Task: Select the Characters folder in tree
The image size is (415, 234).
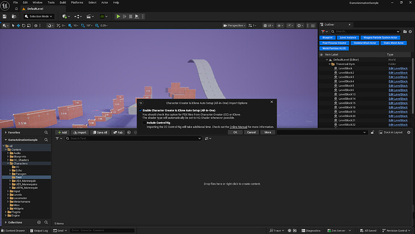Action: [20, 164]
